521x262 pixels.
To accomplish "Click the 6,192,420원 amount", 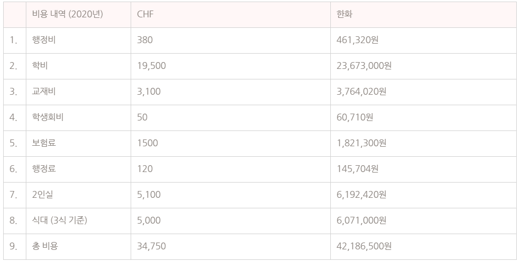I will click(361, 195).
